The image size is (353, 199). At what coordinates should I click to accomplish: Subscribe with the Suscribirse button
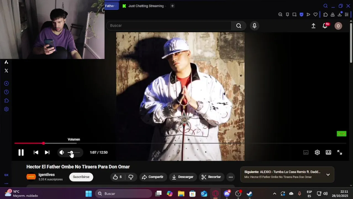(81, 177)
